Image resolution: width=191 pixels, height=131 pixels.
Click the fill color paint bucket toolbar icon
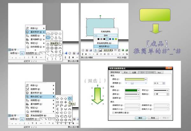pos(95,50)
